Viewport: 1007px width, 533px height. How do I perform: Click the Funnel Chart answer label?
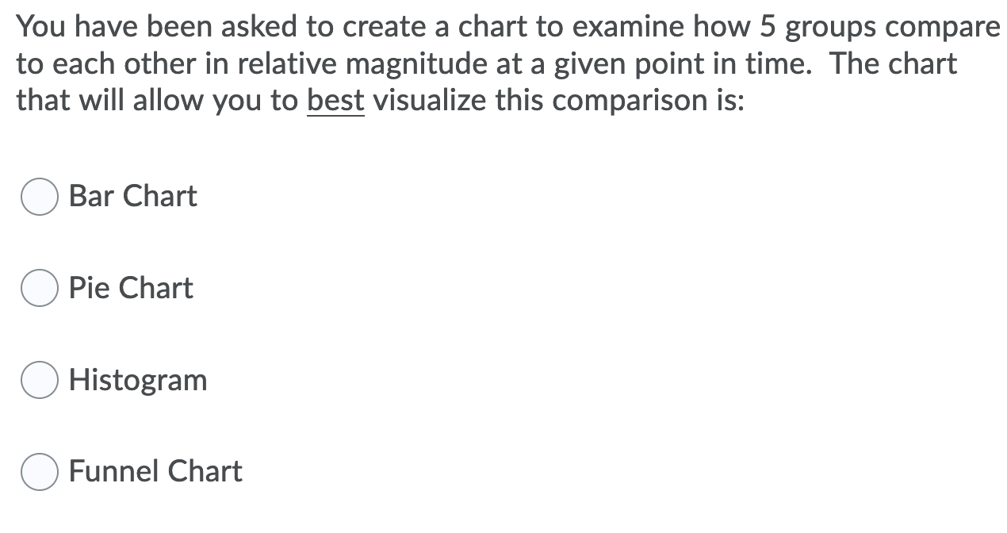tap(155, 470)
